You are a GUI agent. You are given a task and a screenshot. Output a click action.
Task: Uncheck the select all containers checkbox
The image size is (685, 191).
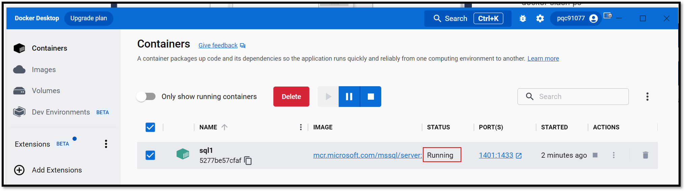tap(150, 127)
